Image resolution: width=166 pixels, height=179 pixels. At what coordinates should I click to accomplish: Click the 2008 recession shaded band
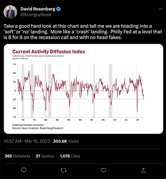coord(110,91)
